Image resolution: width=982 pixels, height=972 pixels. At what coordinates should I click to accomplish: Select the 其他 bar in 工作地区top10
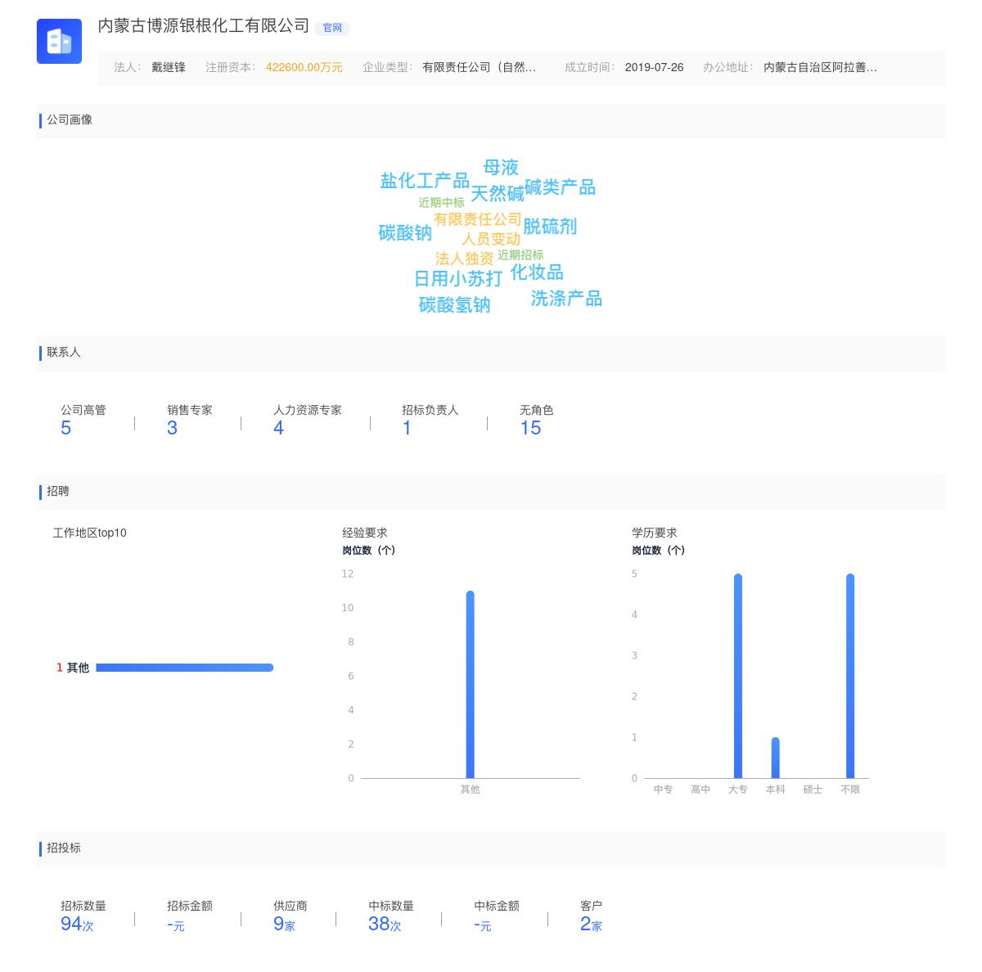tap(184, 668)
